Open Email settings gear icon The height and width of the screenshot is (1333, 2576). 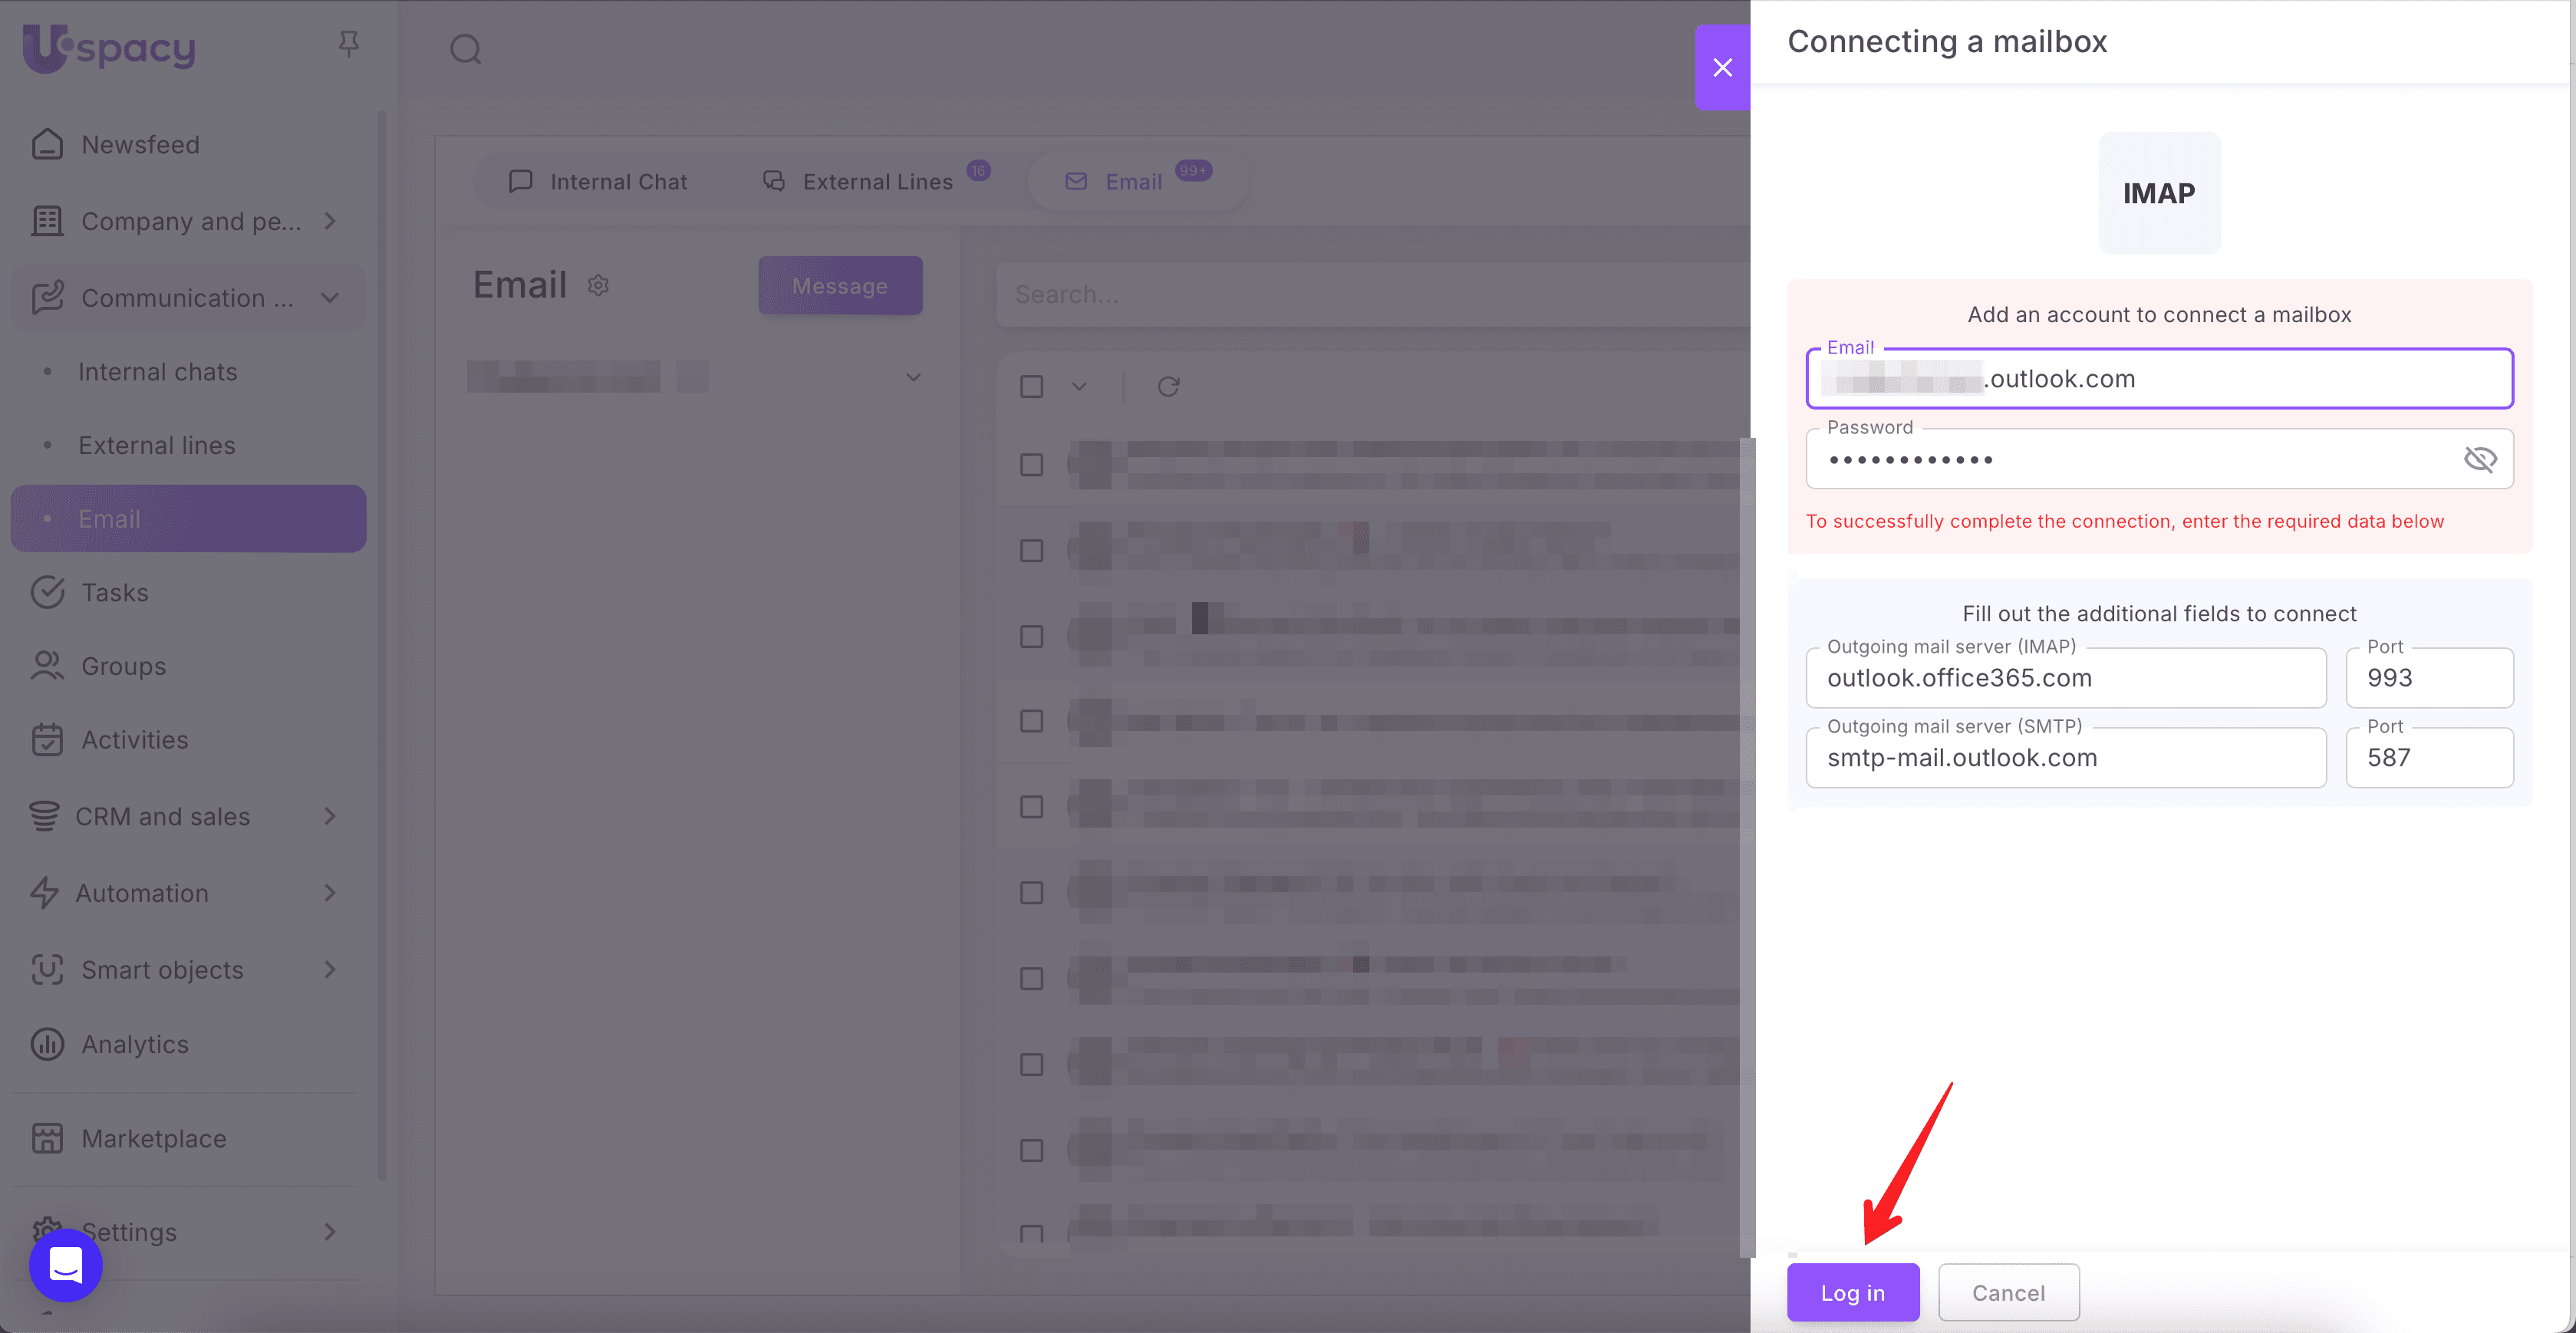click(x=598, y=286)
